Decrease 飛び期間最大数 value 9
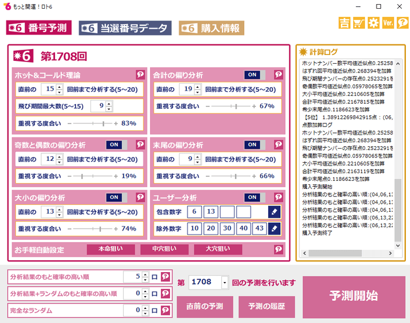Image resolution: width=410 pixels, height=323 pixels. coord(109,109)
